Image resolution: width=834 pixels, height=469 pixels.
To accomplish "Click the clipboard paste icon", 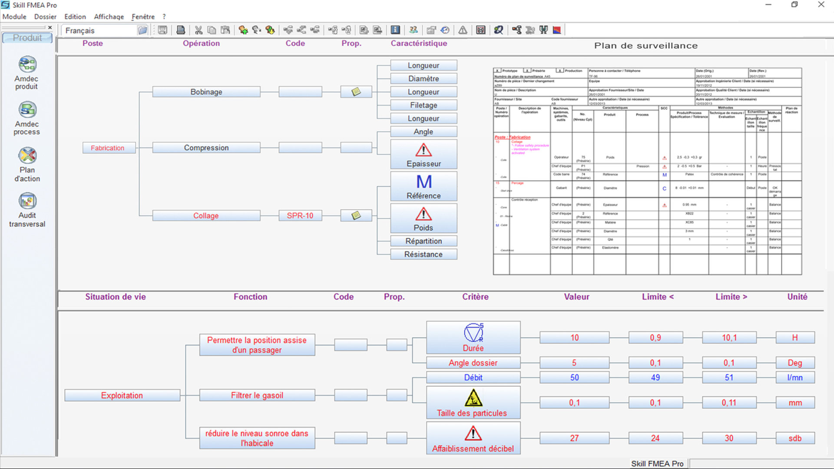I will (x=225, y=30).
